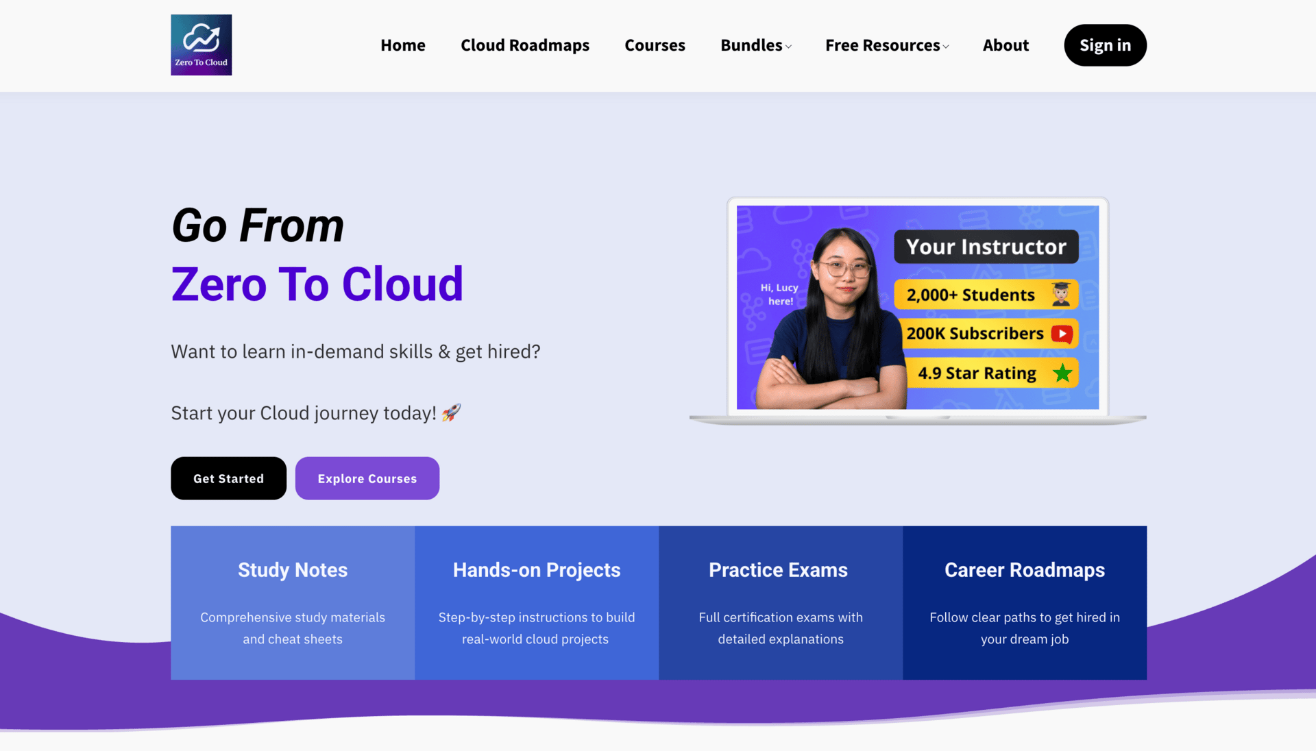Click the '4.9 Star Rating' badge
Viewport: 1316px width, 751px height.
[x=992, y=373]
